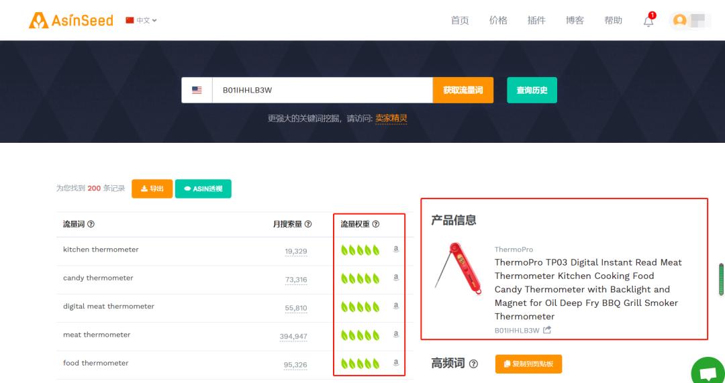
Task: Click the ThermoPro brand name
Action: tap(514, 250)
